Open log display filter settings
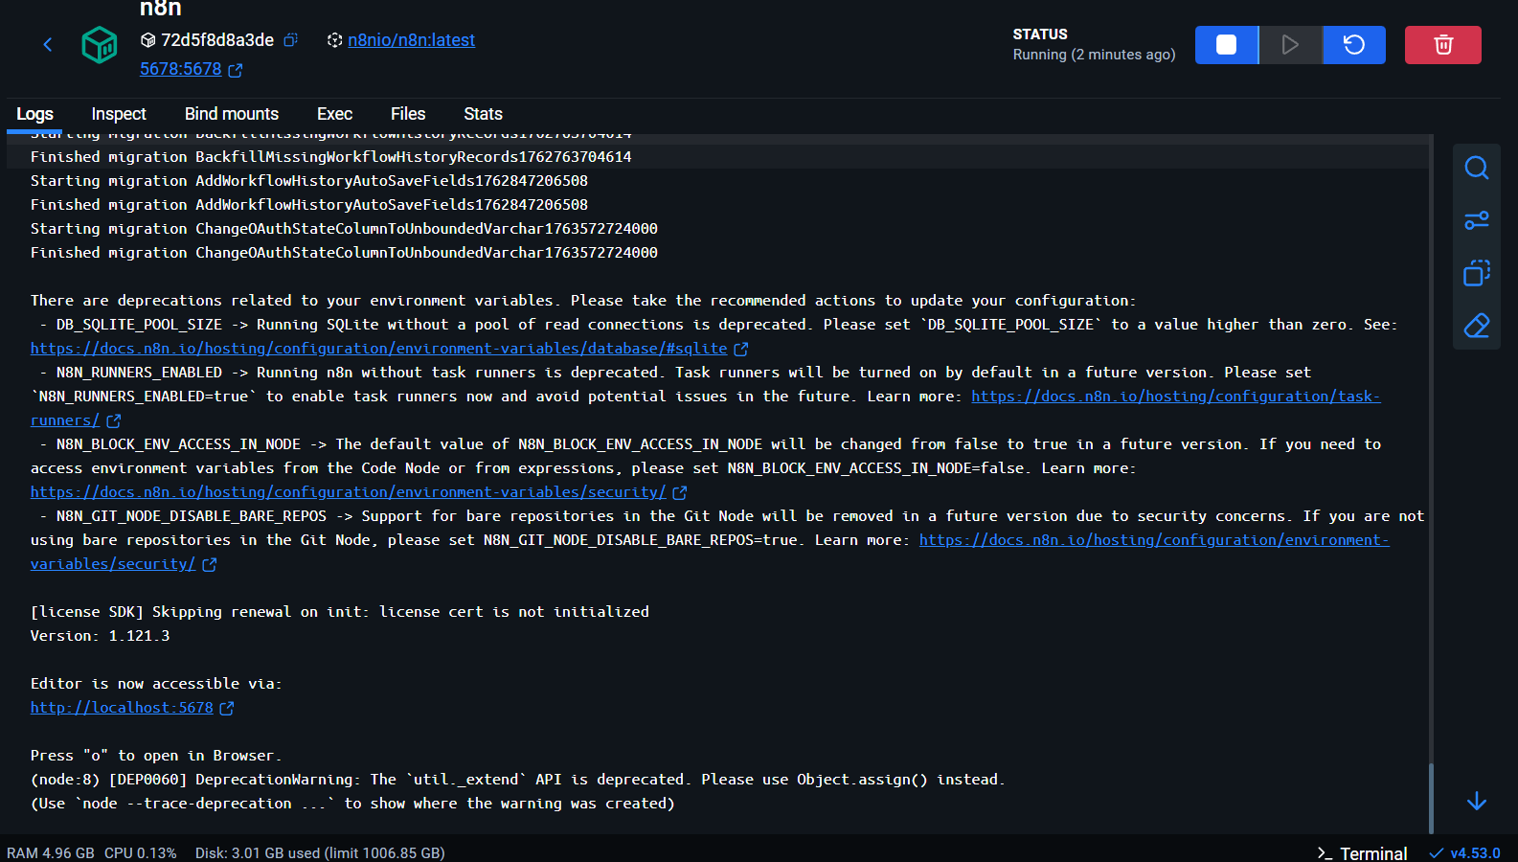The height and width of the screenshot is (862, 1518). [1476, 220]
